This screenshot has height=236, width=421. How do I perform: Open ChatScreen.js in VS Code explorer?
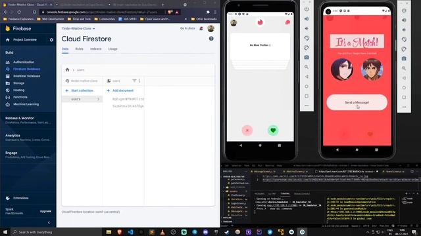click(237, 195)
